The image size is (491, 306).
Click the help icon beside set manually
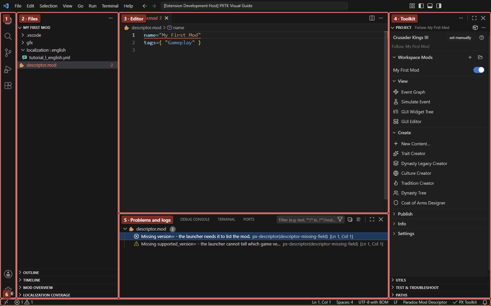482,37
